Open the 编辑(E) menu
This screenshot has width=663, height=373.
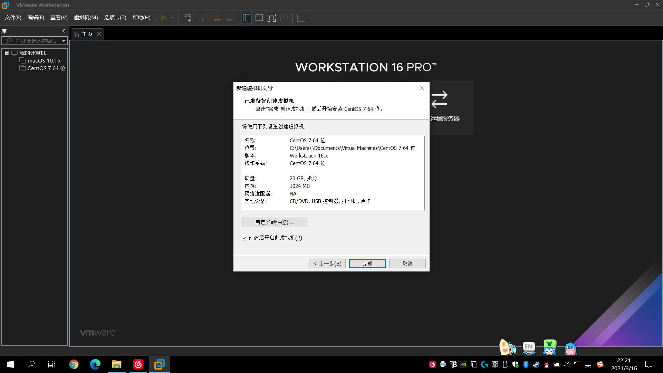36,18
